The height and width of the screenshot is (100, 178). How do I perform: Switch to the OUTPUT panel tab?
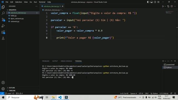point(55,61)
